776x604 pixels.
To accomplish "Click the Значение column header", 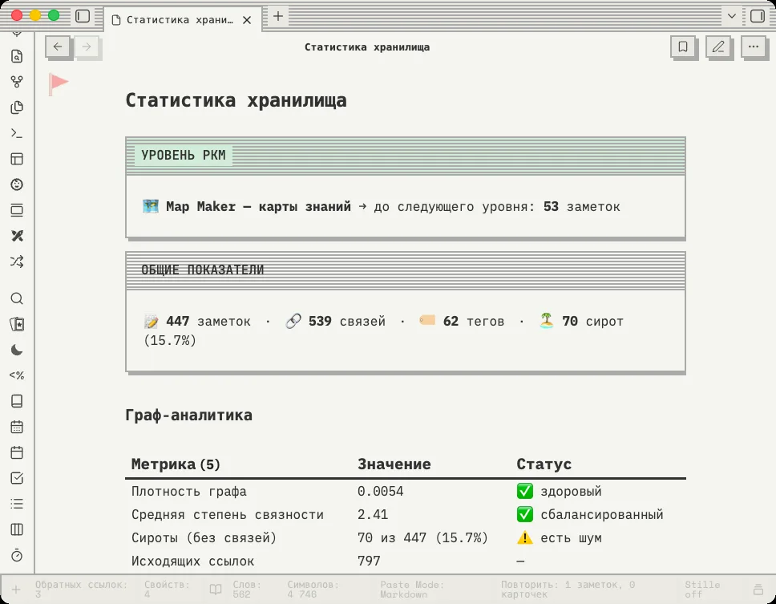I will tap(394, 464).
